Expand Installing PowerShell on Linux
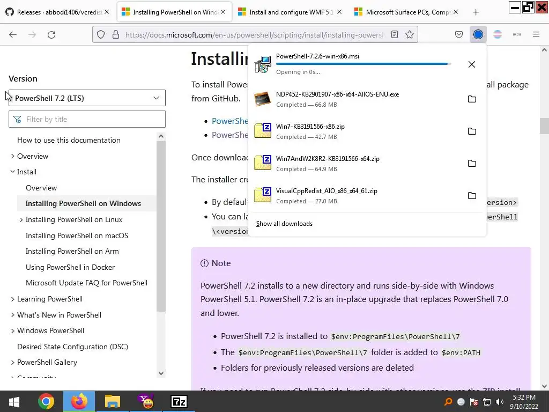Viewport: 549px width, 412px height. (x=21, y=219)
